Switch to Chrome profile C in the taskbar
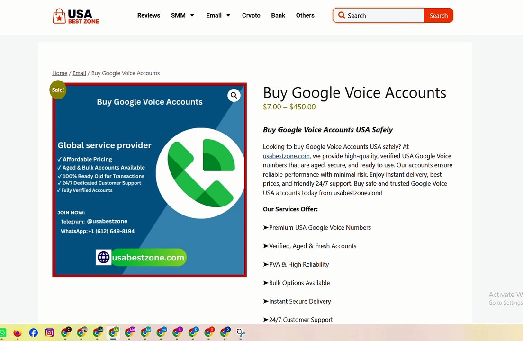 point(66,332)
